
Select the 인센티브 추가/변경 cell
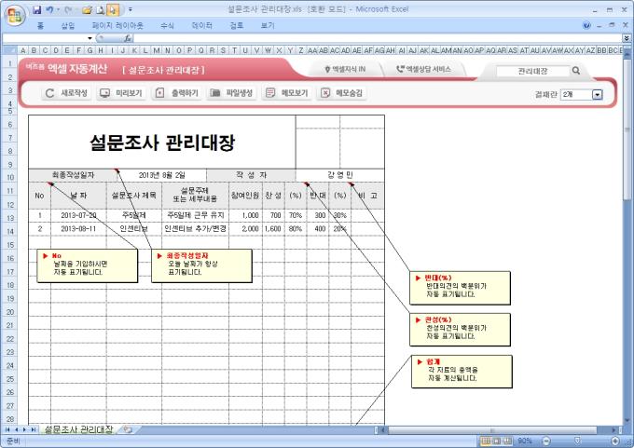click(x=195, y=228)
